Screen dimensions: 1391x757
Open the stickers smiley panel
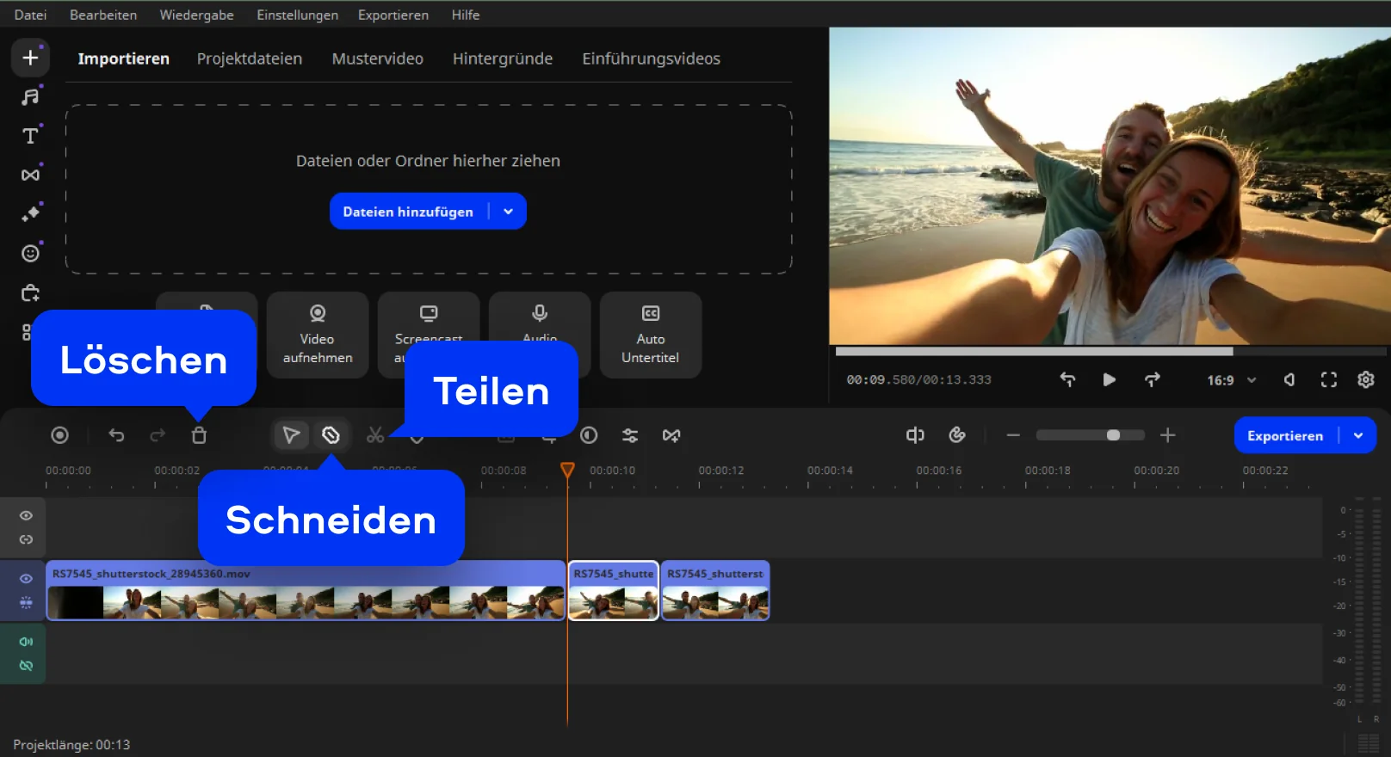point(30,253)
